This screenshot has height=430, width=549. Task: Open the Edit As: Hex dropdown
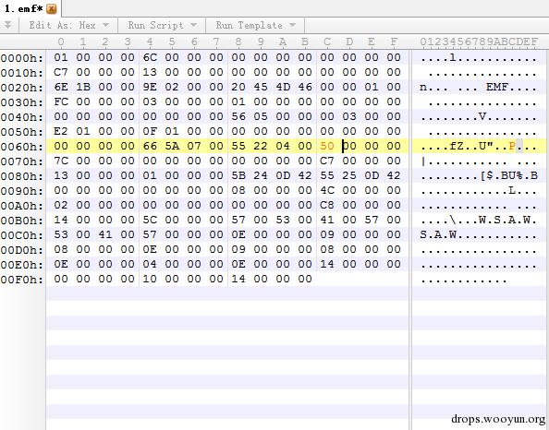click(69, 26)
